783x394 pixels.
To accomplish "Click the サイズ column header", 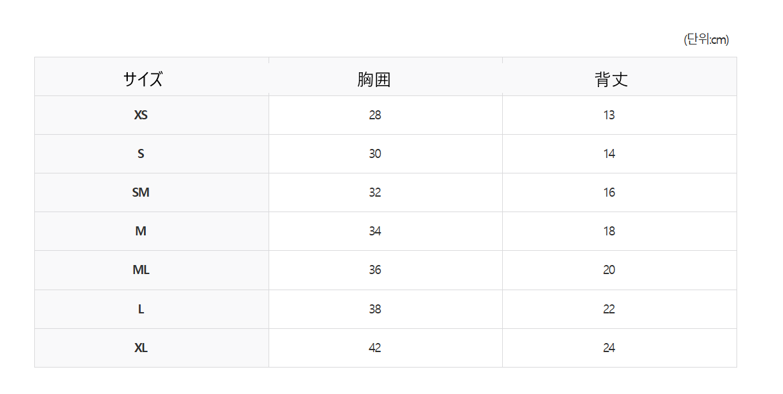I will point(143,79).
